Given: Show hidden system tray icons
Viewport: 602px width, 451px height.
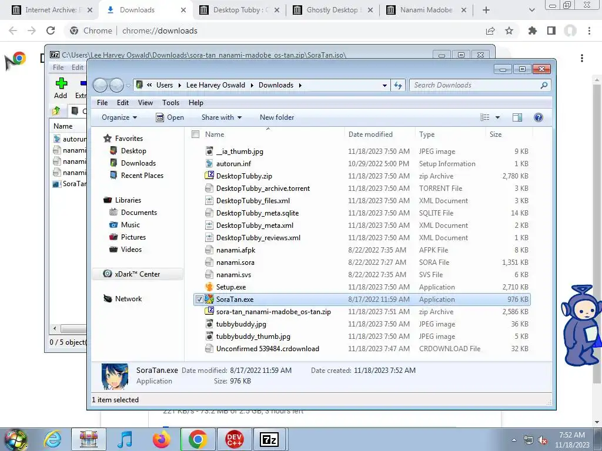Looking at the screenshot, I should point(514,440).
